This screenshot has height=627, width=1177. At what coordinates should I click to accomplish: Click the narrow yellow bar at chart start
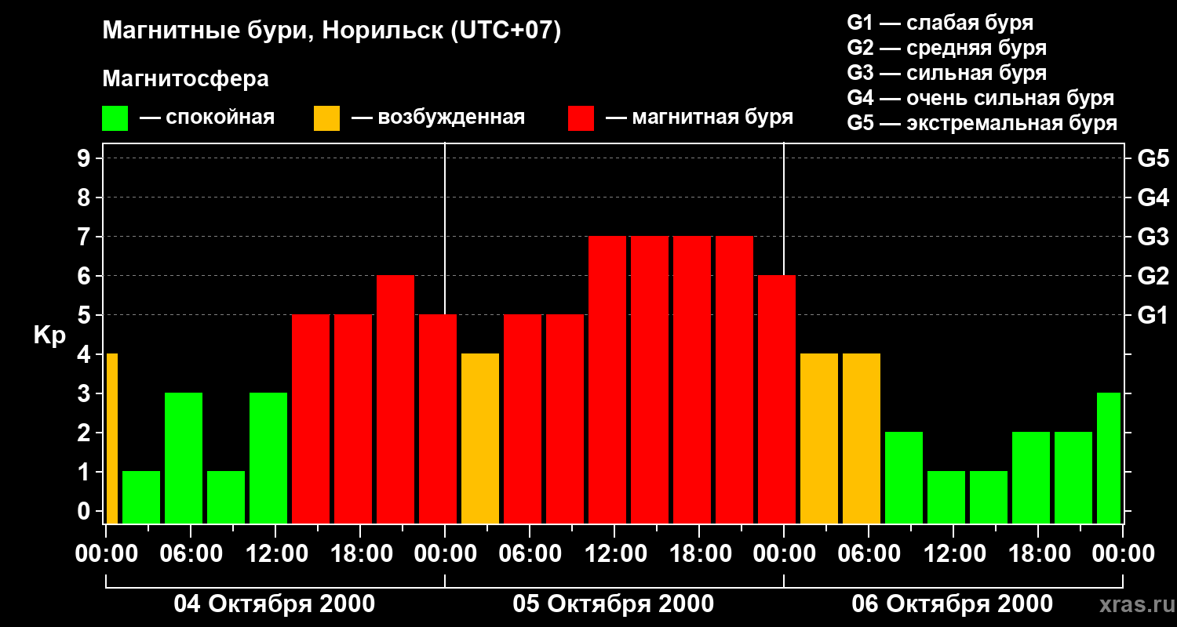[111, 438]
